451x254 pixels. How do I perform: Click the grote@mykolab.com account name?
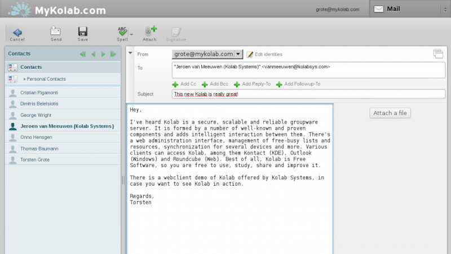point(337,9)
